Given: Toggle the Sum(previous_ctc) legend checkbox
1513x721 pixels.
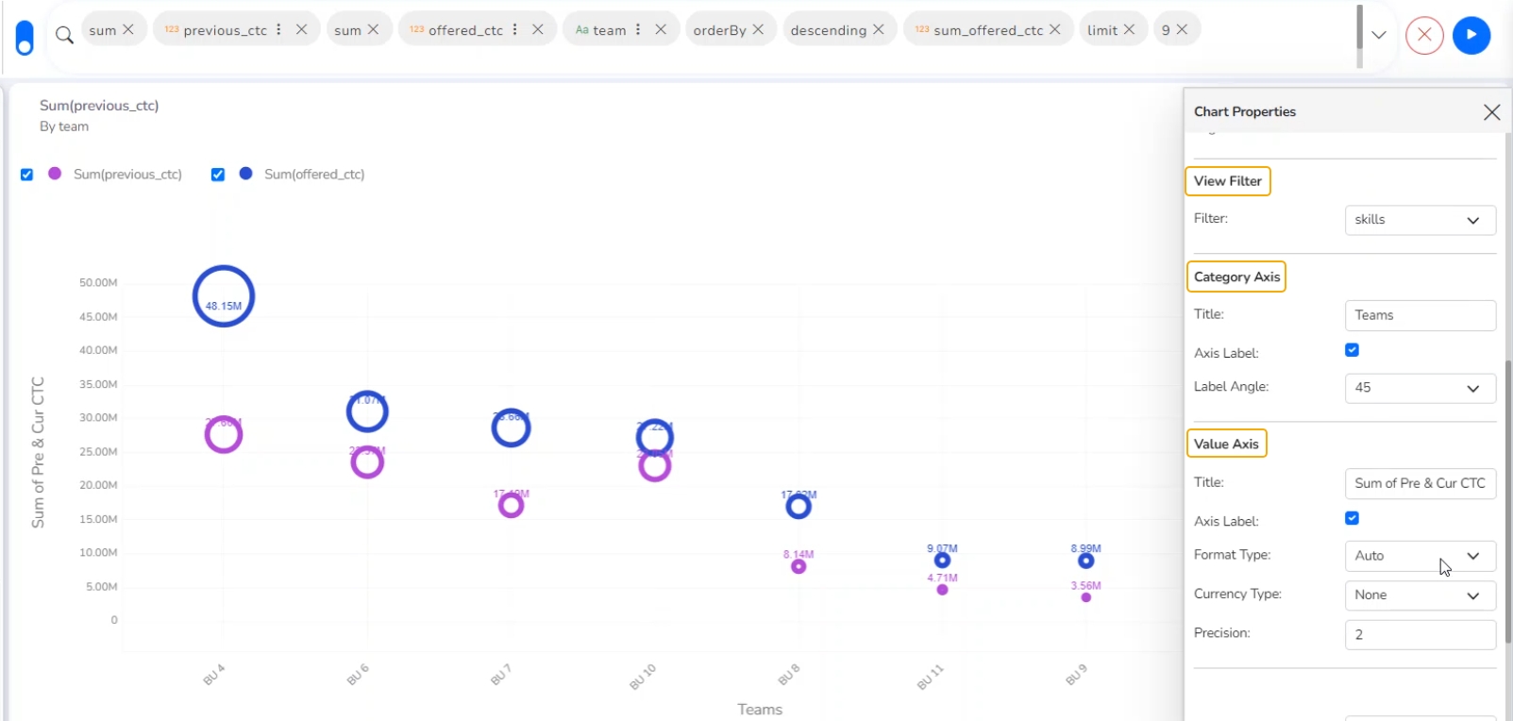Looking at the screenshot, I should coord(27,175).
